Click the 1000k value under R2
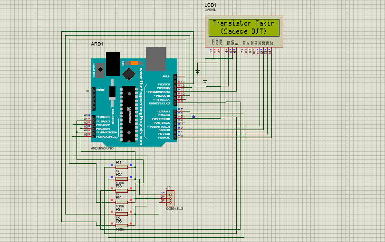This screenshot has height=242, width=385. coord(120,183)
